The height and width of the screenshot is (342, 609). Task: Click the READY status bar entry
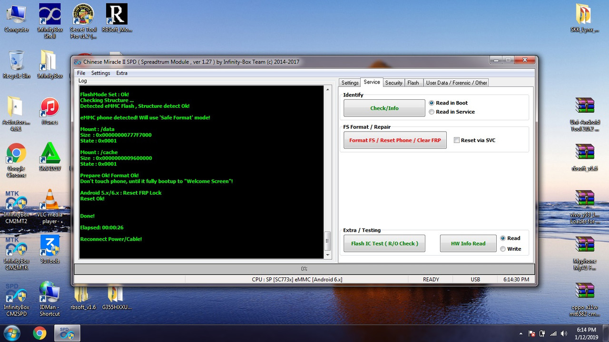[431, 280]
